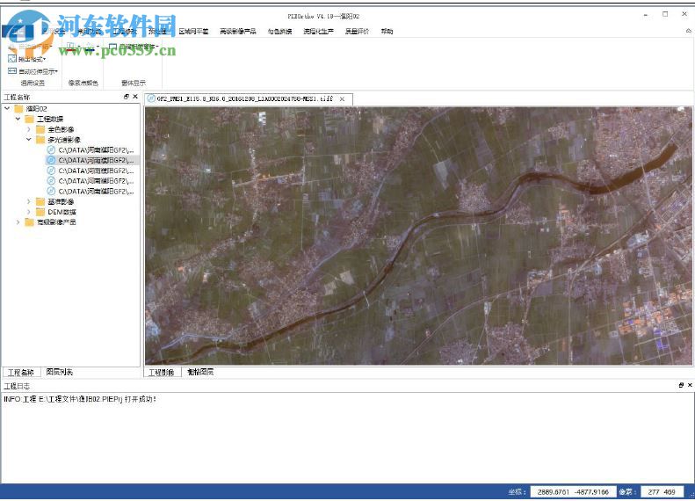Open the 高级影像产品 ribbon tab

pyautogui.click(x=238, y=31)
